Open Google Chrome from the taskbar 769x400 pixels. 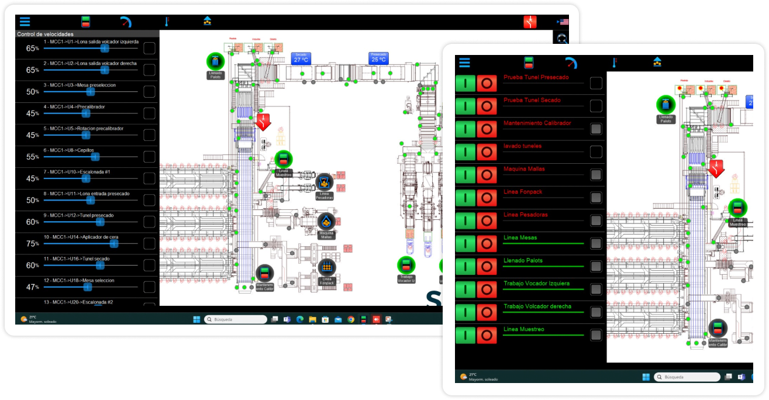351,319
